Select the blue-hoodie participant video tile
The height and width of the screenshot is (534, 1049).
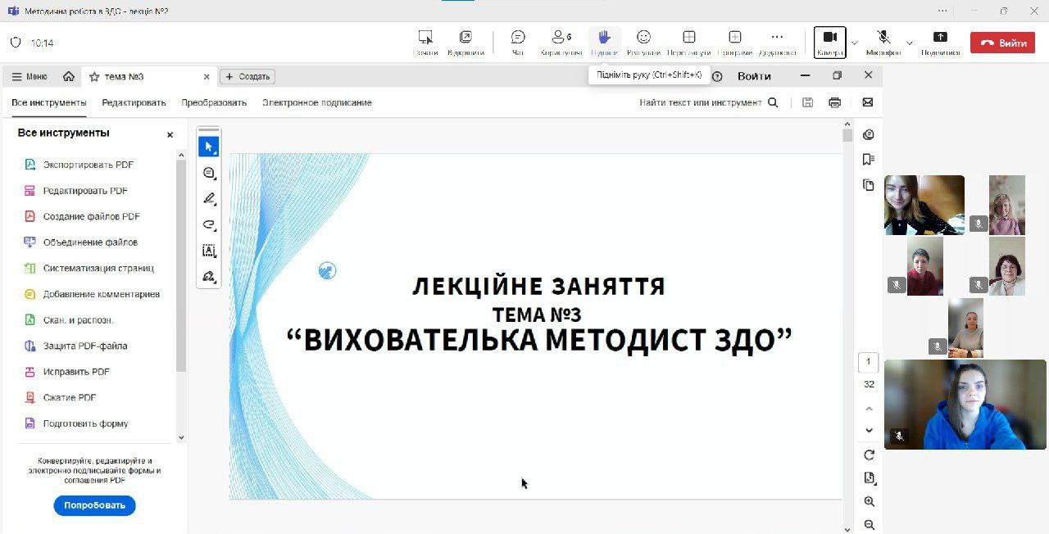(965, 405)
